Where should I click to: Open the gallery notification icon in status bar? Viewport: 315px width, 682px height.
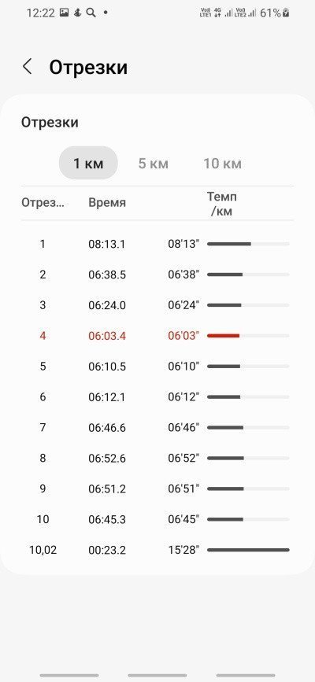(64, 13)
